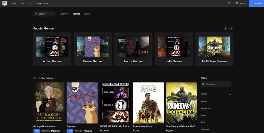The width and height of the screenshot is (264, 133).
Task: Click the ₱1,500 price
Action: pyautogui.click(x=169, y=131)
